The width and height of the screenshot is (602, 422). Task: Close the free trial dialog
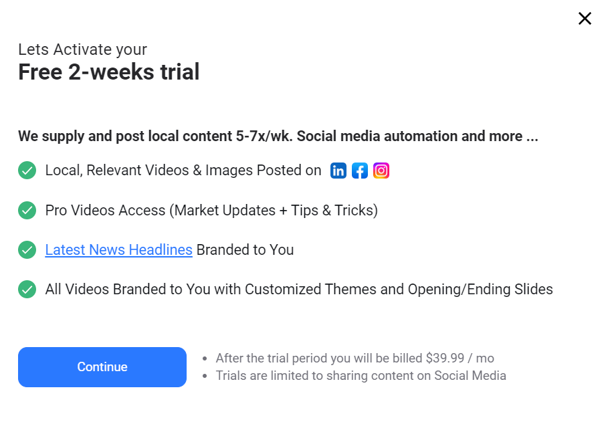click(x=585, y=19)
